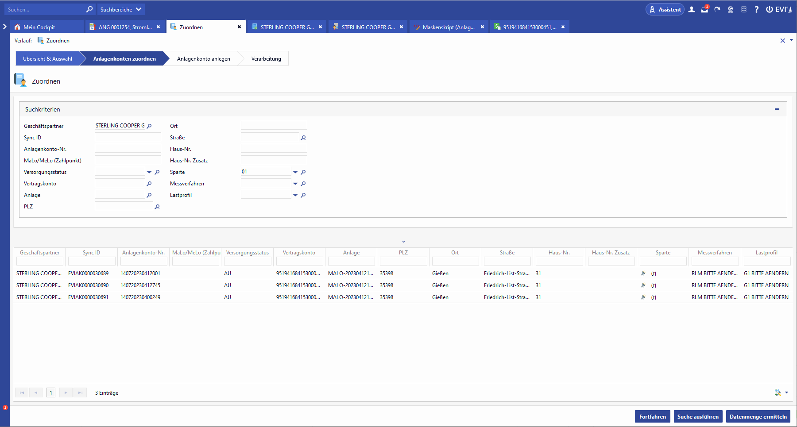Go to Anlagenkonto anlegen step
The image size is (797, 427).
[203, 59]
